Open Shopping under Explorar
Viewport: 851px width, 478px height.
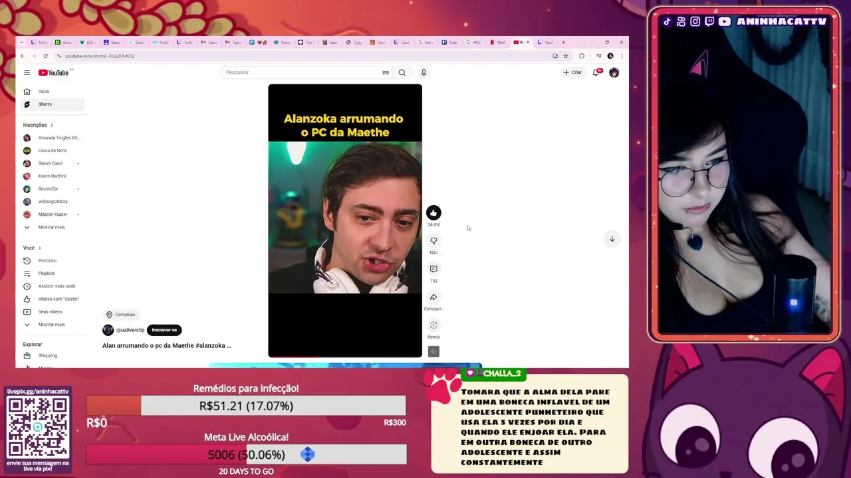pyautogui.click(x=53, y=356)
